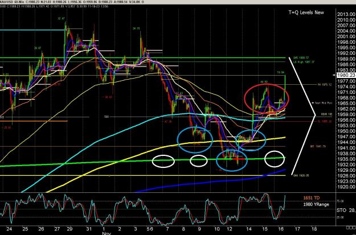356x235 pixels.
Task: Click date 16 on the time axis
Action: [x=281, y=229]
